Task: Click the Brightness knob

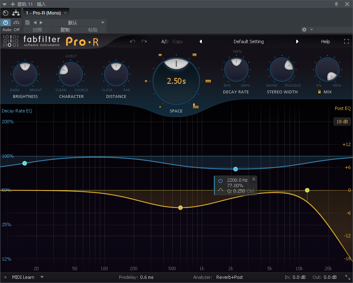Action: [25, 74]
